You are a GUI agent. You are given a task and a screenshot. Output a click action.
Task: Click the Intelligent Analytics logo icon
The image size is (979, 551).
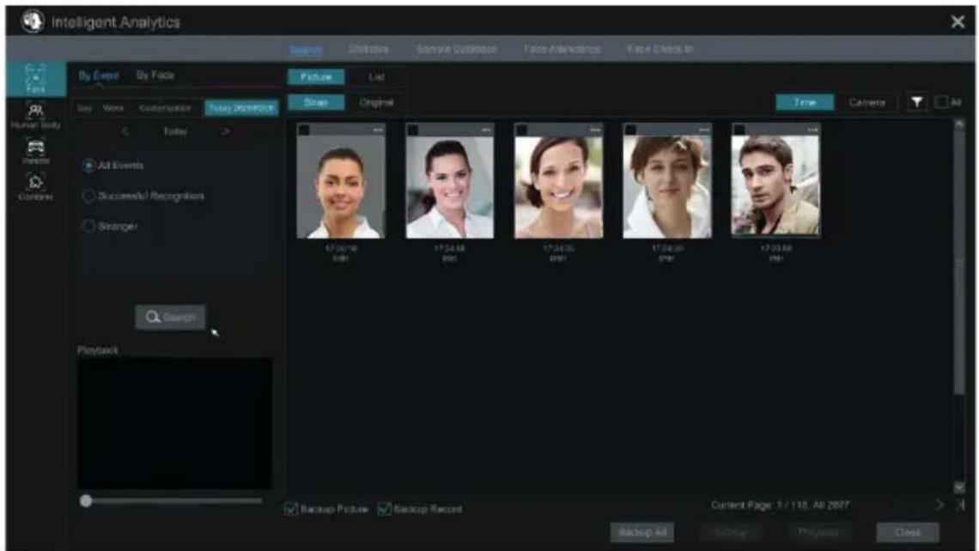click(33, 21)
